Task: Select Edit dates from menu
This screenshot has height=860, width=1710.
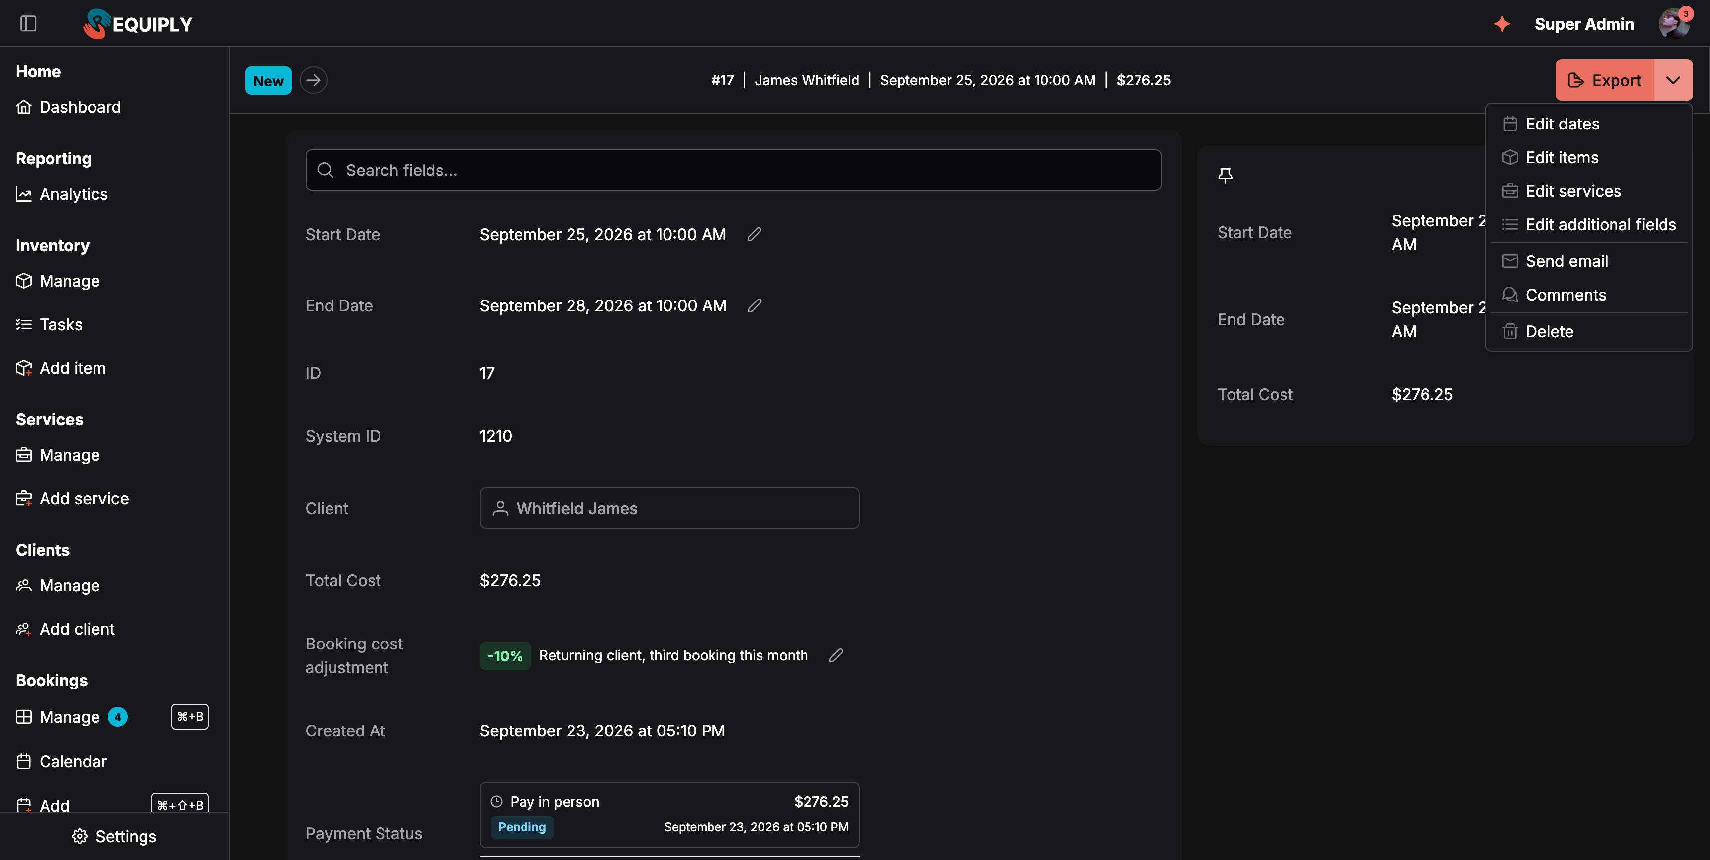Action: pyautogui.click(x=1588, y=124)
